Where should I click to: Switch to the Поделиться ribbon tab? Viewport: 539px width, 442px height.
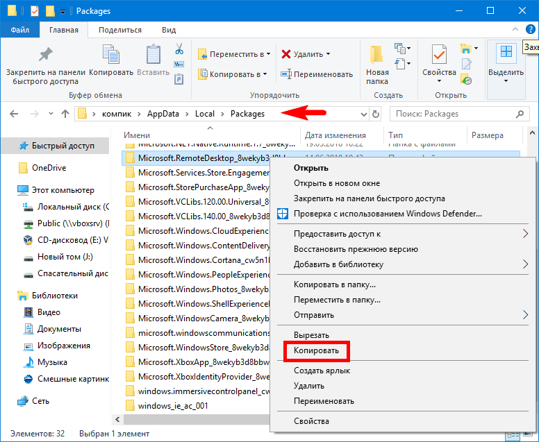coord(120,30)
